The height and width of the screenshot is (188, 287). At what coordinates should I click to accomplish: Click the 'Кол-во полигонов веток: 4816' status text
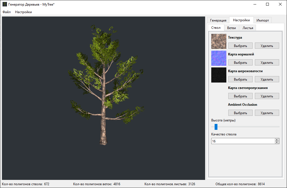(x=97, y=184)
